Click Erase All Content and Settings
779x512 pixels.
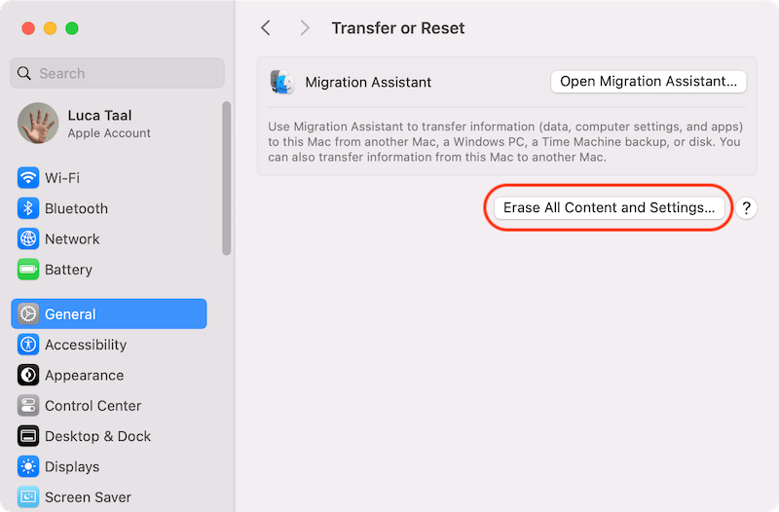pos(609,207)
